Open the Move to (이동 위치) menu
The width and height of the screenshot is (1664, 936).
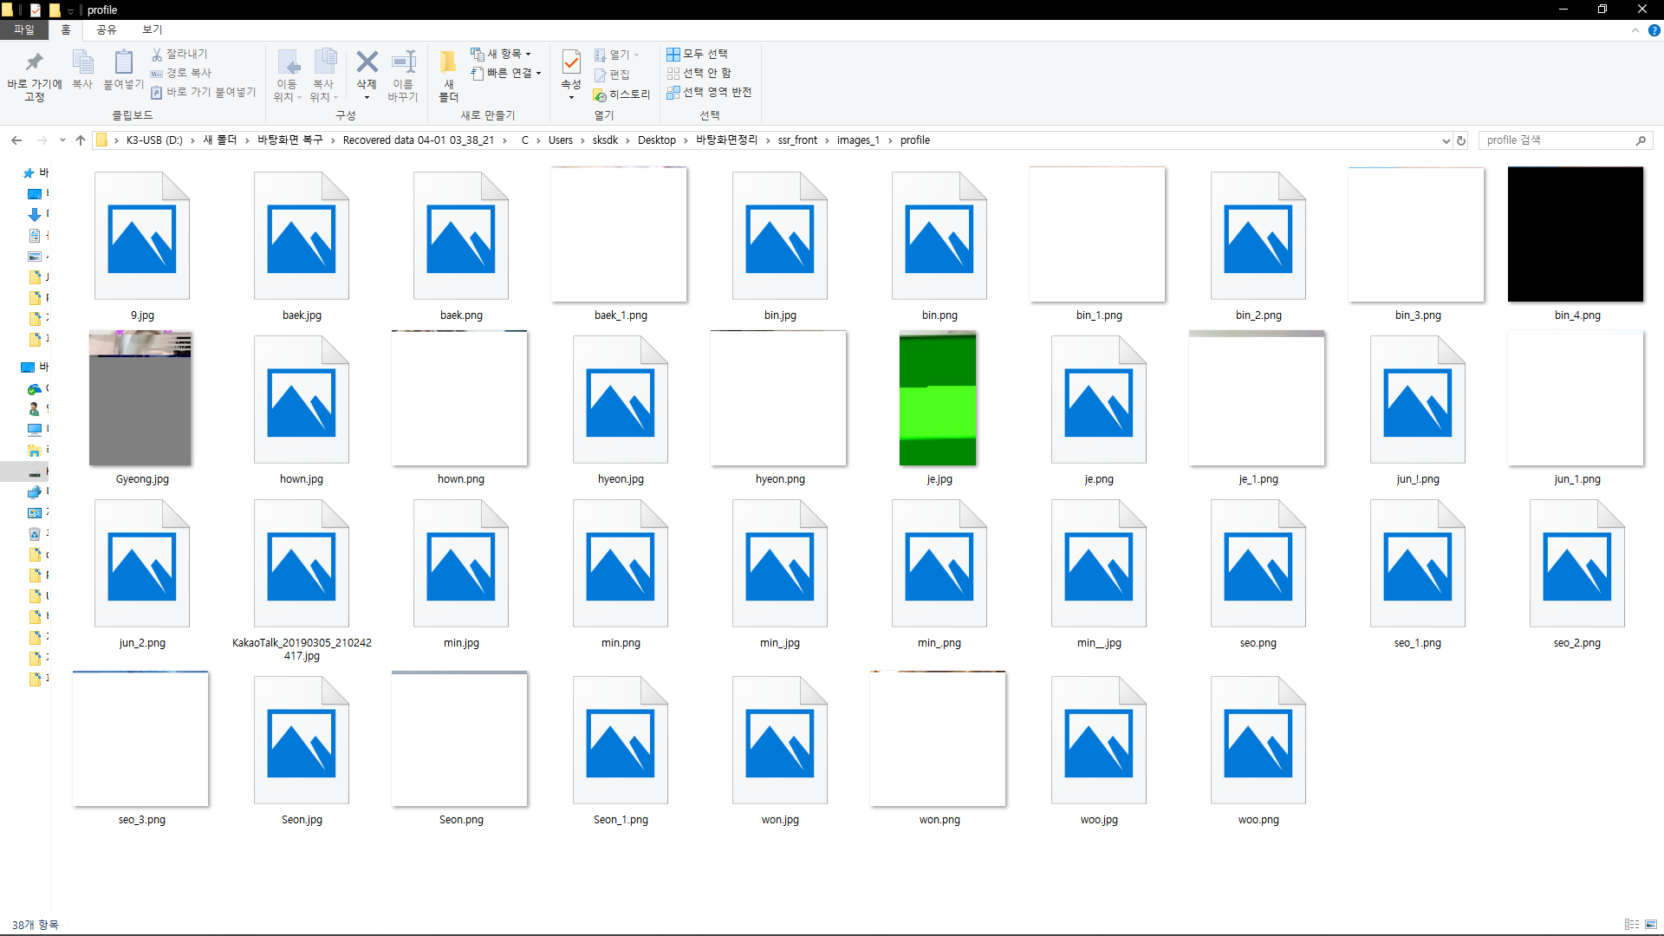(288, 76)
